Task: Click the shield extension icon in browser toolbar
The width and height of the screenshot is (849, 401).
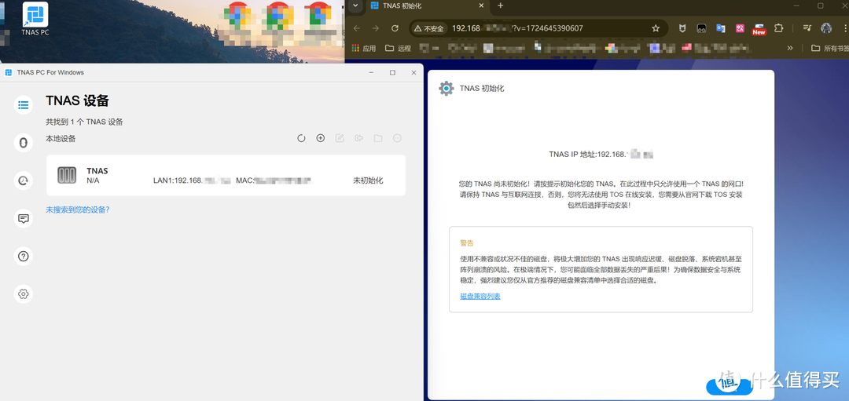Action: [682, 28]
